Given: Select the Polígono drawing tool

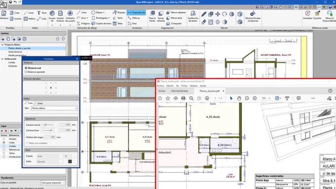Looking at the screenshot, I should [84, 24].
